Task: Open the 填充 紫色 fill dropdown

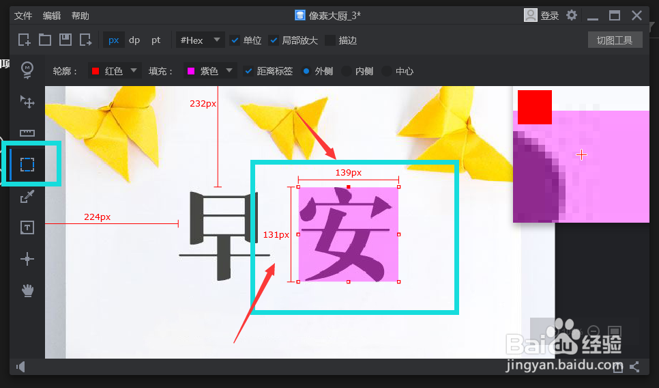Action: coord(210,71)
